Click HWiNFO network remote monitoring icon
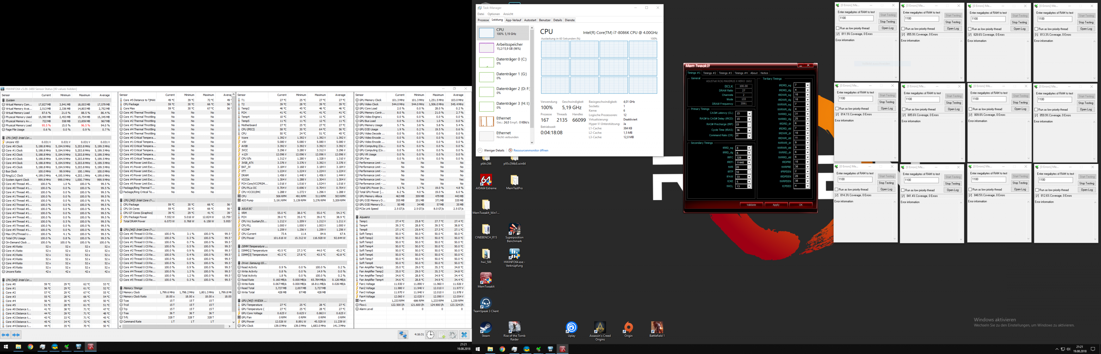This screenshot has width=1101, height=354. (x=403, y=335)
